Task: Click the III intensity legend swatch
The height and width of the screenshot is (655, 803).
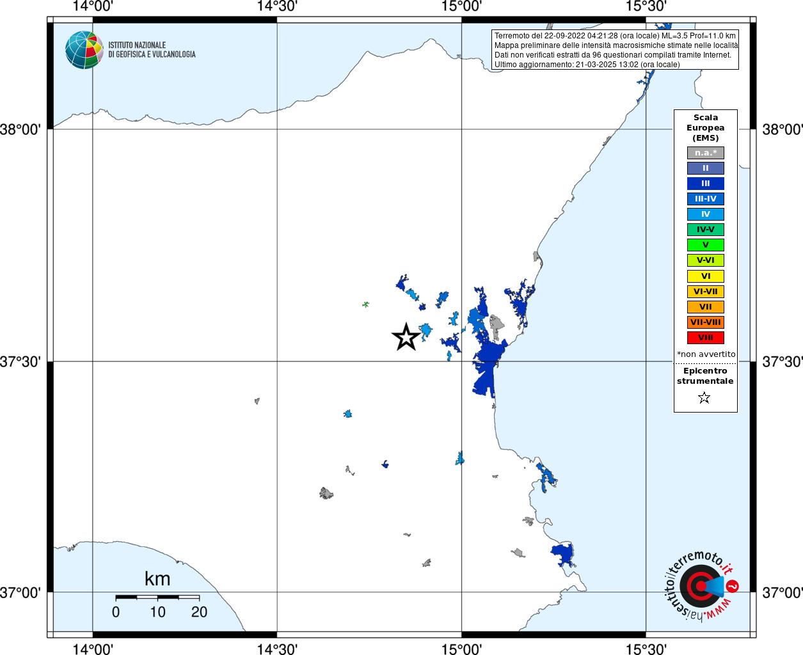Action: (x=706, y=184)
